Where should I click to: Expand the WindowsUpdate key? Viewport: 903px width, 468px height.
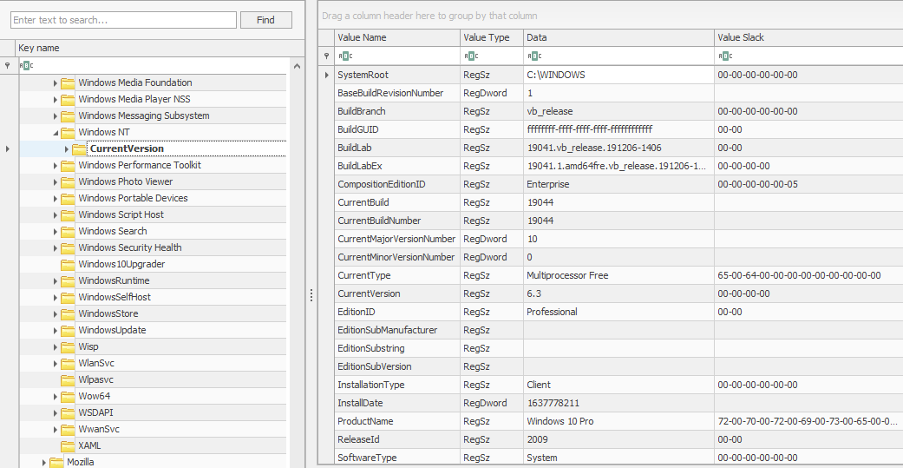click(56, 330)
